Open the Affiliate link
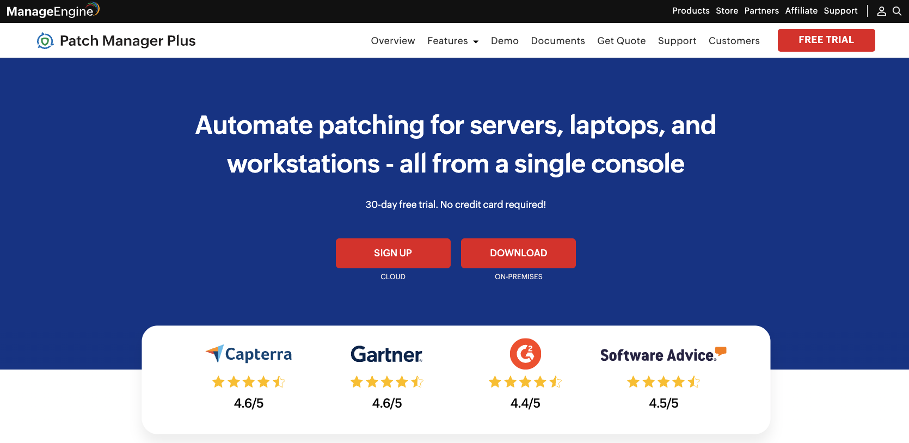The width and height of the screenshot is (909, 443). point(801,11)
